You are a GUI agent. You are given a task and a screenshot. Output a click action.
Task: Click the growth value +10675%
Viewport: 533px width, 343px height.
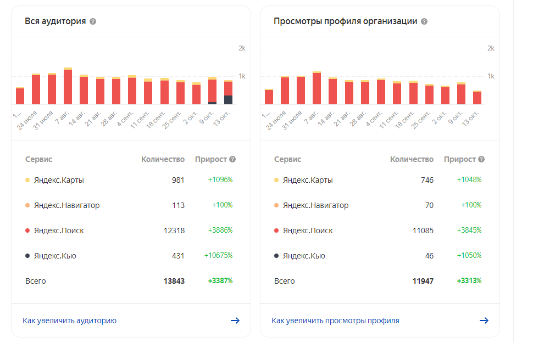click(218, 255)
